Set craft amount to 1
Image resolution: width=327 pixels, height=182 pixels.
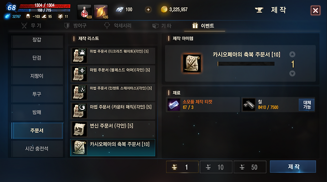(x=182, y=167)
